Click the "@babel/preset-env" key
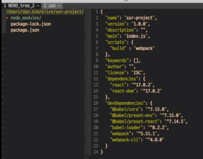203x159 pixels. [132, 115]
